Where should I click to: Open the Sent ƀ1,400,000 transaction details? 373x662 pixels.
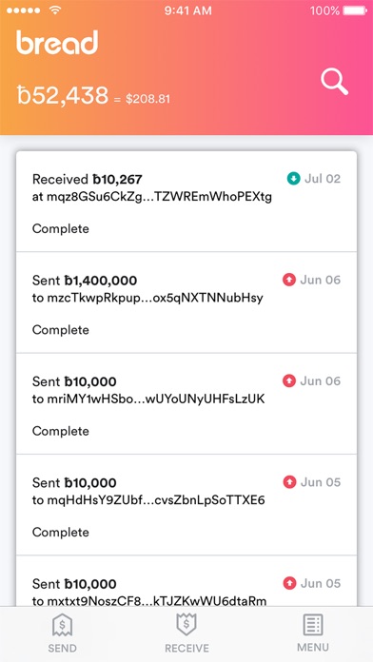coord(186,302)
